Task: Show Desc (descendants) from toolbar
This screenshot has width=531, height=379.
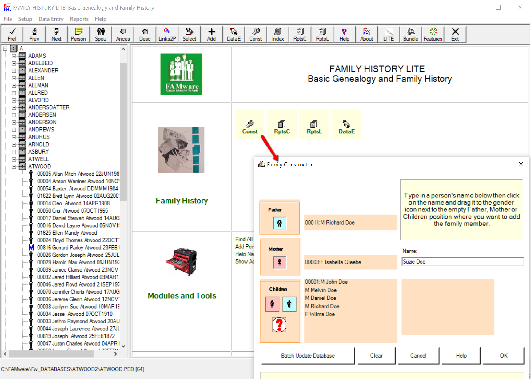Action: click(145, 34)
